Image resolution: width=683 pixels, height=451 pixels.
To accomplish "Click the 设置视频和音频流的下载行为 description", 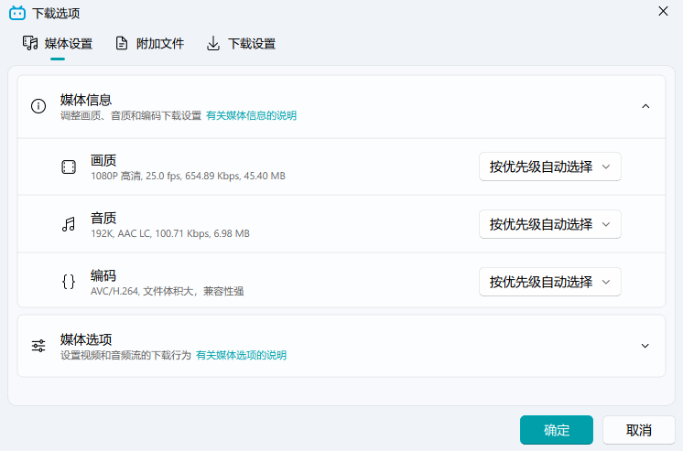I will tap(125, 355).
